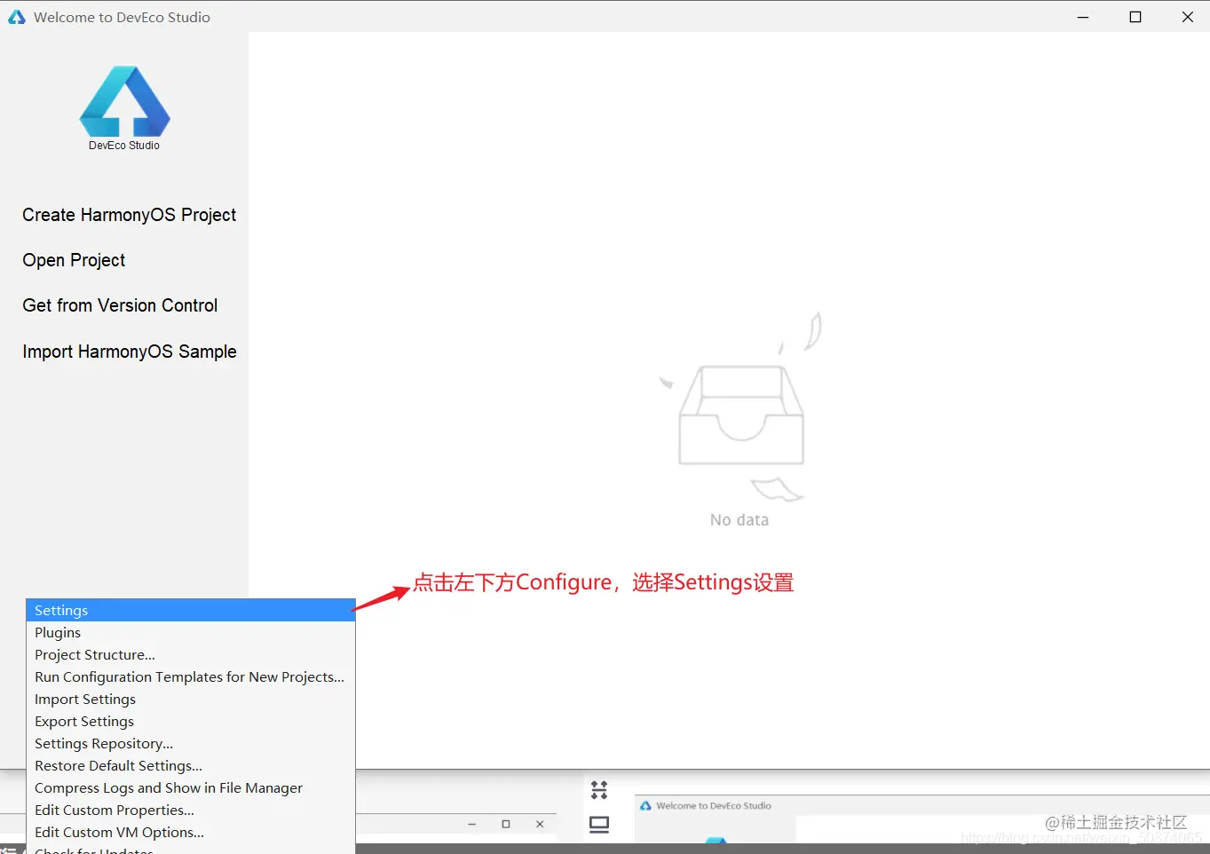Screen dimensions: 1210x854
Task: Maximize the small background window at the bottom
Action: tap(506, 824)
